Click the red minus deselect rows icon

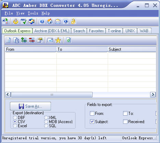32,40
